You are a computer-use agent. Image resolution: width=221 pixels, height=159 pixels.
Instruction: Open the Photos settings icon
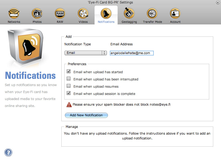(x=37, y=13)
